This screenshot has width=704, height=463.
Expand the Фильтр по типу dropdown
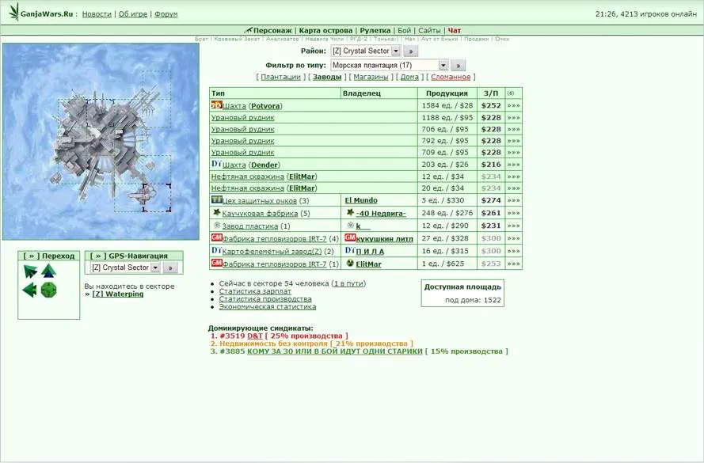(x=443, y=66)
